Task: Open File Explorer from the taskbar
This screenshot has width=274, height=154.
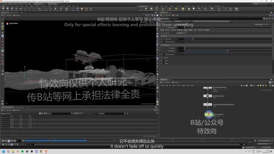Action: tap(13, 151)
